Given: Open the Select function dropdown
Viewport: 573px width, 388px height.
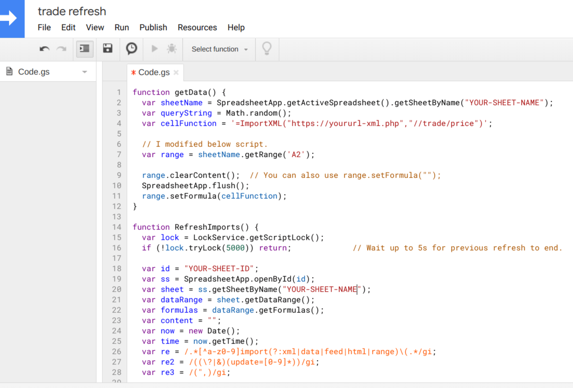Looking at the screenshot, I should (220, 49).
